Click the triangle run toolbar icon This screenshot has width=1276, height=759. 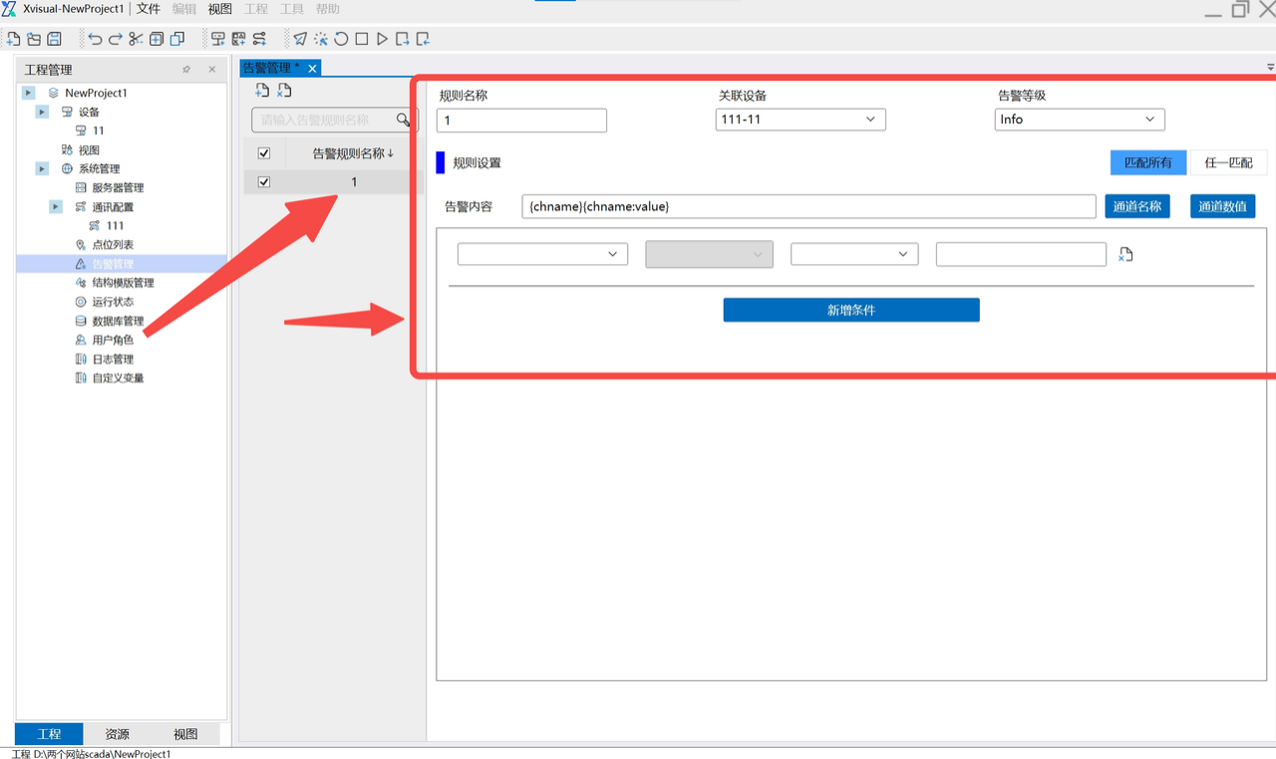pyautogui.click(x=382, y=39)
